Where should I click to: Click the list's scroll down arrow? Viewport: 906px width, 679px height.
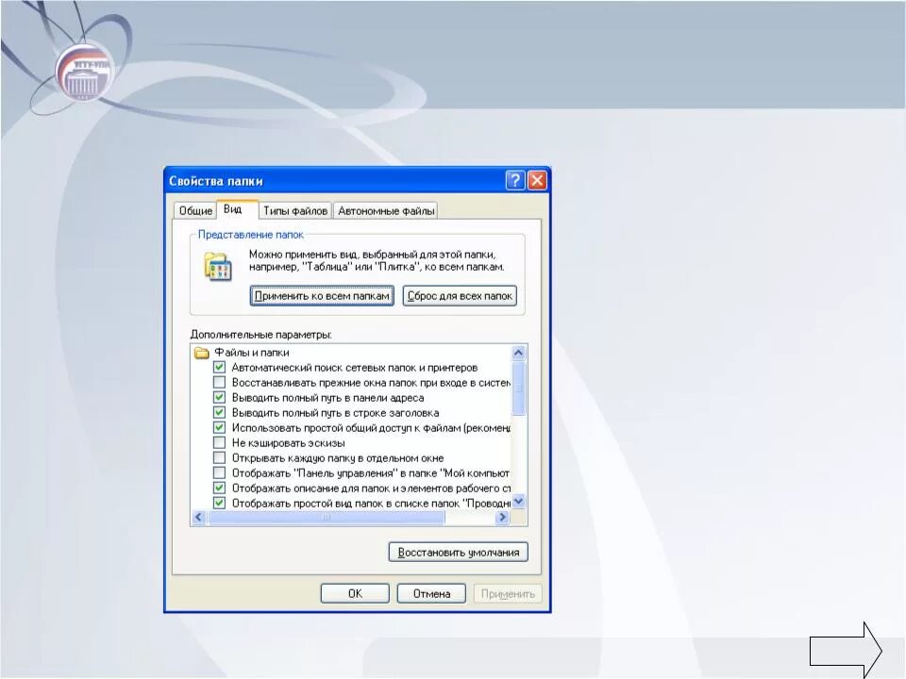coord(518,501)
